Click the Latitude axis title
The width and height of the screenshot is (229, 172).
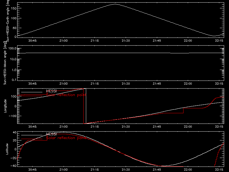(x=7, y=149)
